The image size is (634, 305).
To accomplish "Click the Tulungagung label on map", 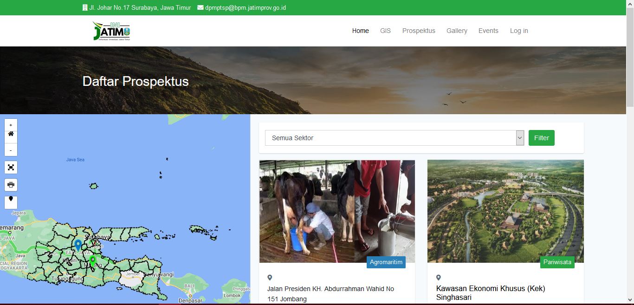I will [68, 279].
